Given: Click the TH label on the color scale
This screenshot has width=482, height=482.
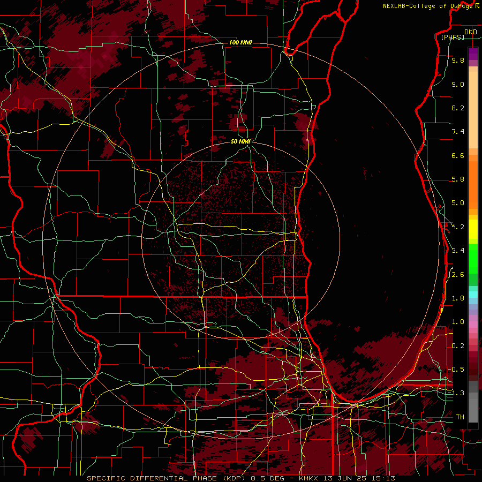Looking at the screenshot, I should point(460,417).
